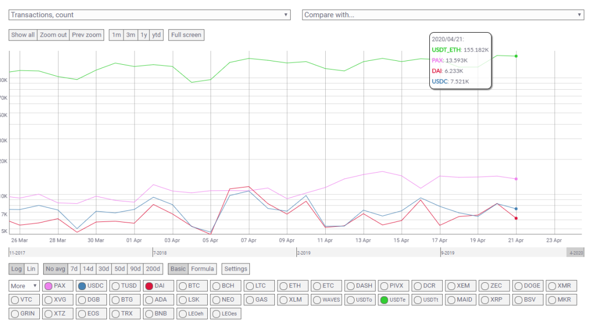Click the green USDT_ETH data point on 21 Apr
The width and height of the screenshot is (590, 326).
[x=516, y=56]
